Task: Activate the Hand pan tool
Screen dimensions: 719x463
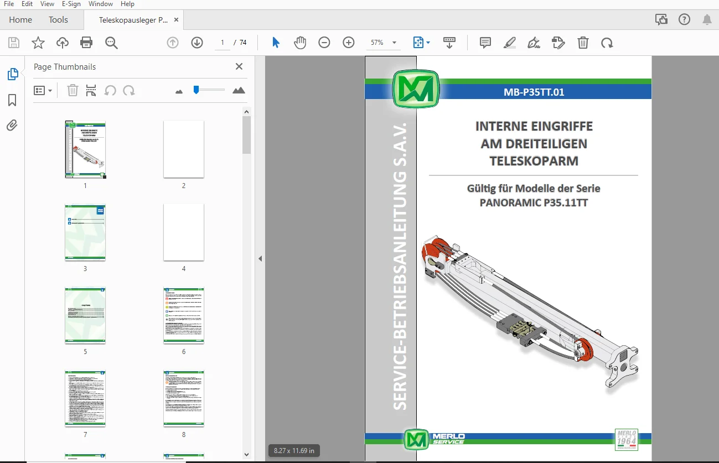Action: pyautogui.click(x=300, y=43)
